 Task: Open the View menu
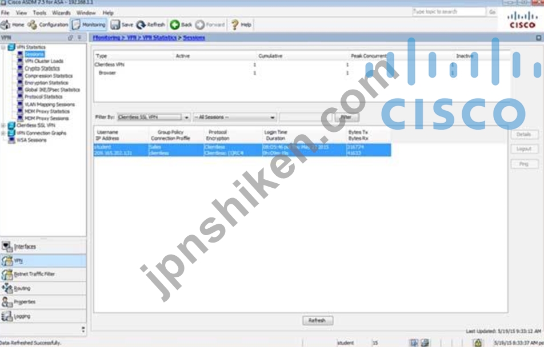click(x=21, y=13)
